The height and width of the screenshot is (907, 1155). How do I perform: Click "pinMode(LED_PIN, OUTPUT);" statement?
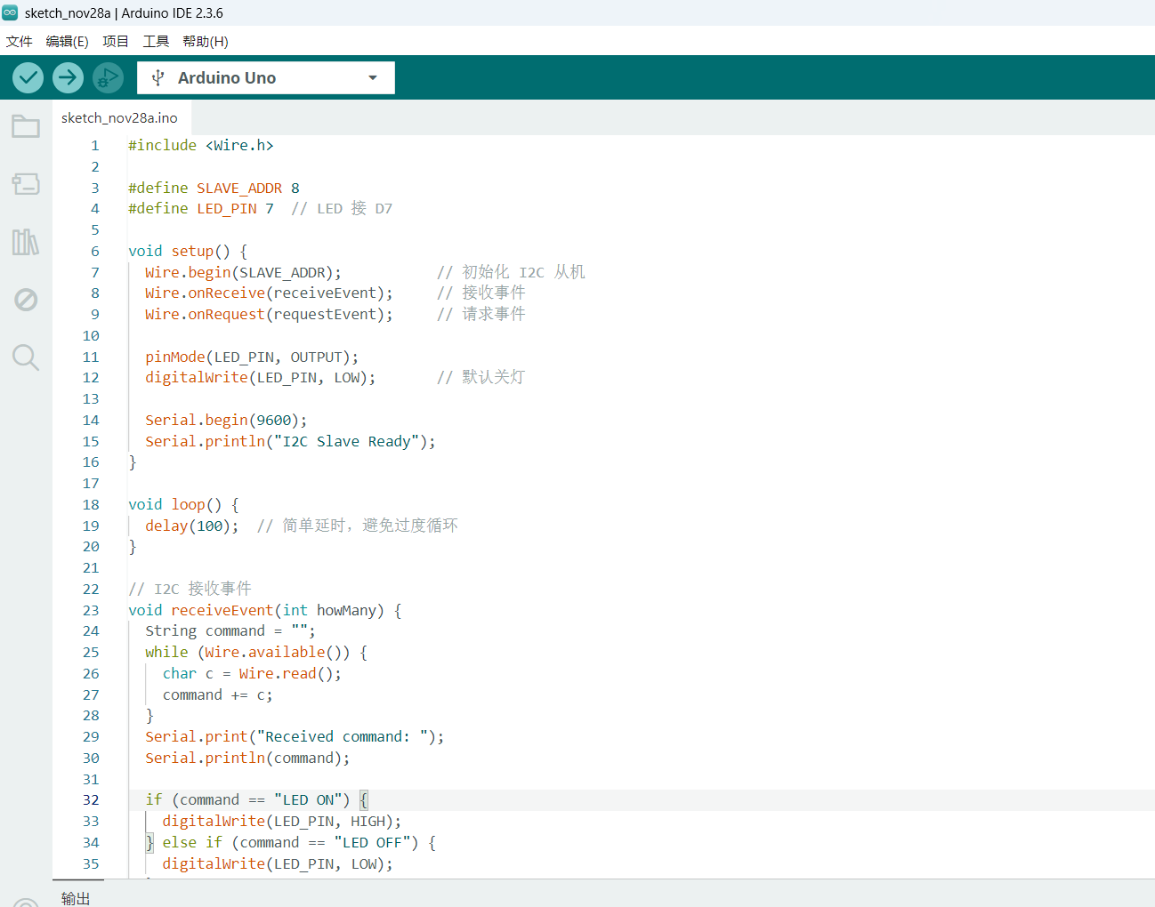pyautogui.click(x=252, y=357)
